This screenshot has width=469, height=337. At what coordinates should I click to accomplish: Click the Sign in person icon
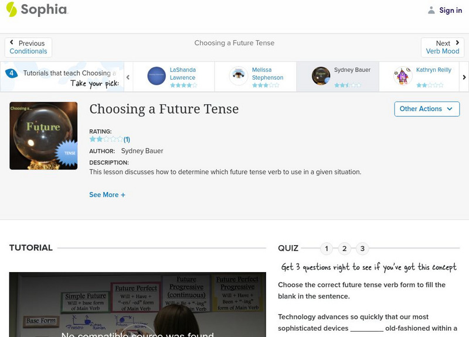click(431, 10)
